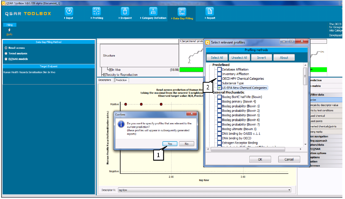Click No in the Confirm dialog
The width and height of the screenshot is (345, 199).
(x=187, y=144)
